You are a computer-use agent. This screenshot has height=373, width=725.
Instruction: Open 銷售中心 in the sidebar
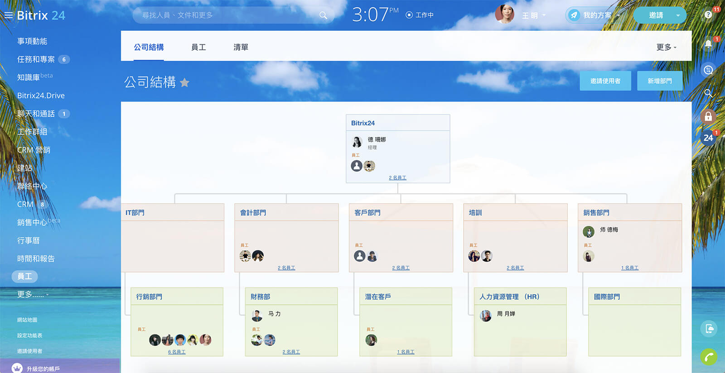coord(32,222)
